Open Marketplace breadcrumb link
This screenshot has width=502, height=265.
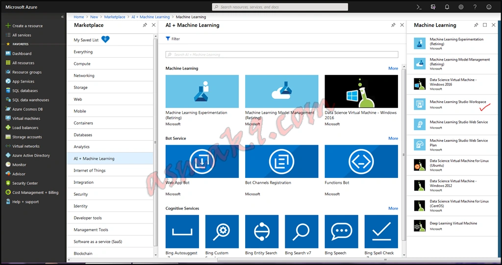coord(115,17)
